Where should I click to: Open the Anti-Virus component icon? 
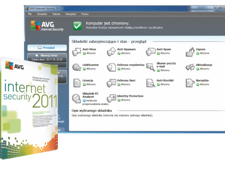point(77,51)
